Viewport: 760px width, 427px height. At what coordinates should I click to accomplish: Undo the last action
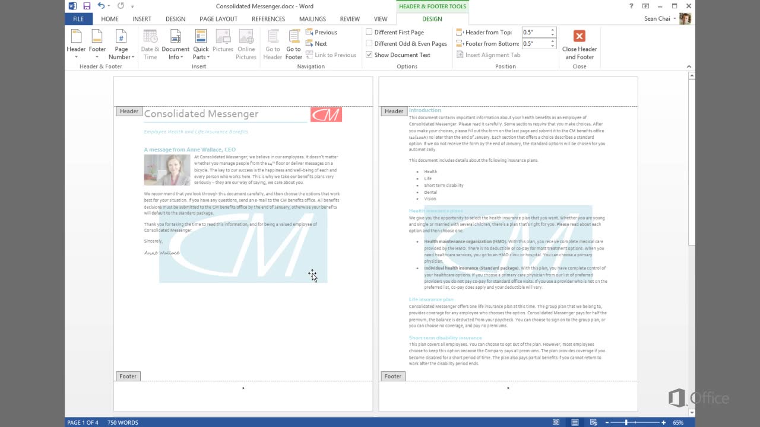pos(101,6)
